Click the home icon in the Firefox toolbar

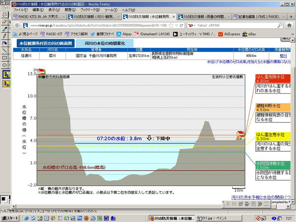click(x=290, y=25)
